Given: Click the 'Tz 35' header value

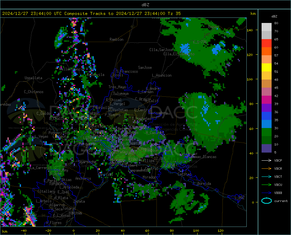Looking at the screenshot, I should [174, 14].
